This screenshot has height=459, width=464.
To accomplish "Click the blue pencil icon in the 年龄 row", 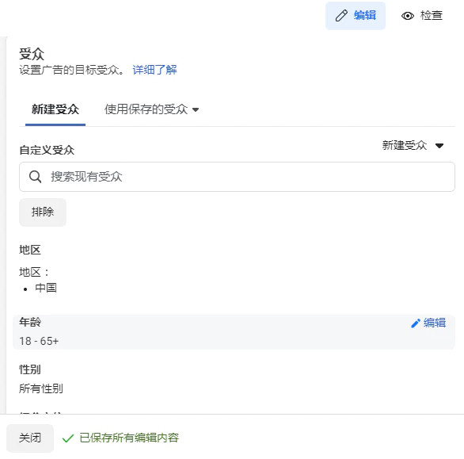I will [x=416, y=323].
